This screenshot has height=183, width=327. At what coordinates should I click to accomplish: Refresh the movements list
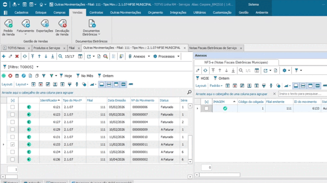click(x=25, y=57)
